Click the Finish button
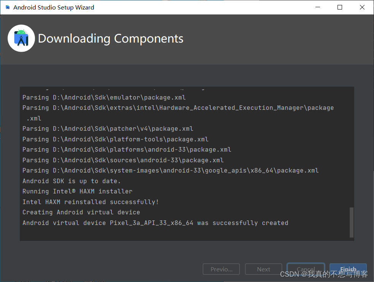374x282 pixels. tap(348, 269)
